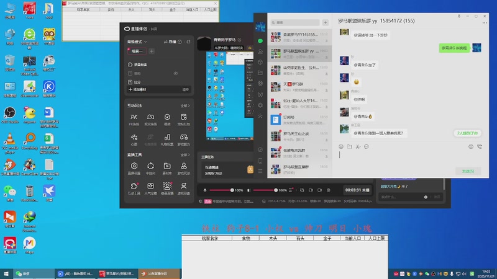Image resolution: width=497 pixels, height=279 pixels.
Task: Click the camera recording icon near timer
Action: (x=319, y=190)
